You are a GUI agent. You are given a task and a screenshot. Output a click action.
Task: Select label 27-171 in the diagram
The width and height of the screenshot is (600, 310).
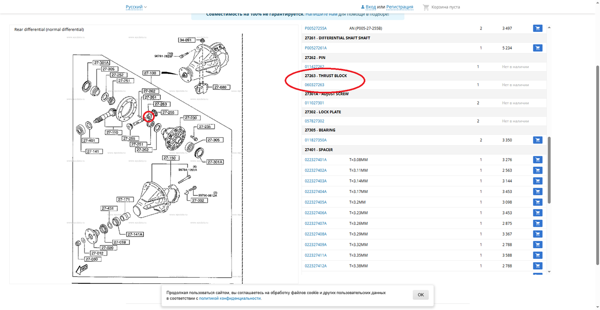[x=125, y=199]
